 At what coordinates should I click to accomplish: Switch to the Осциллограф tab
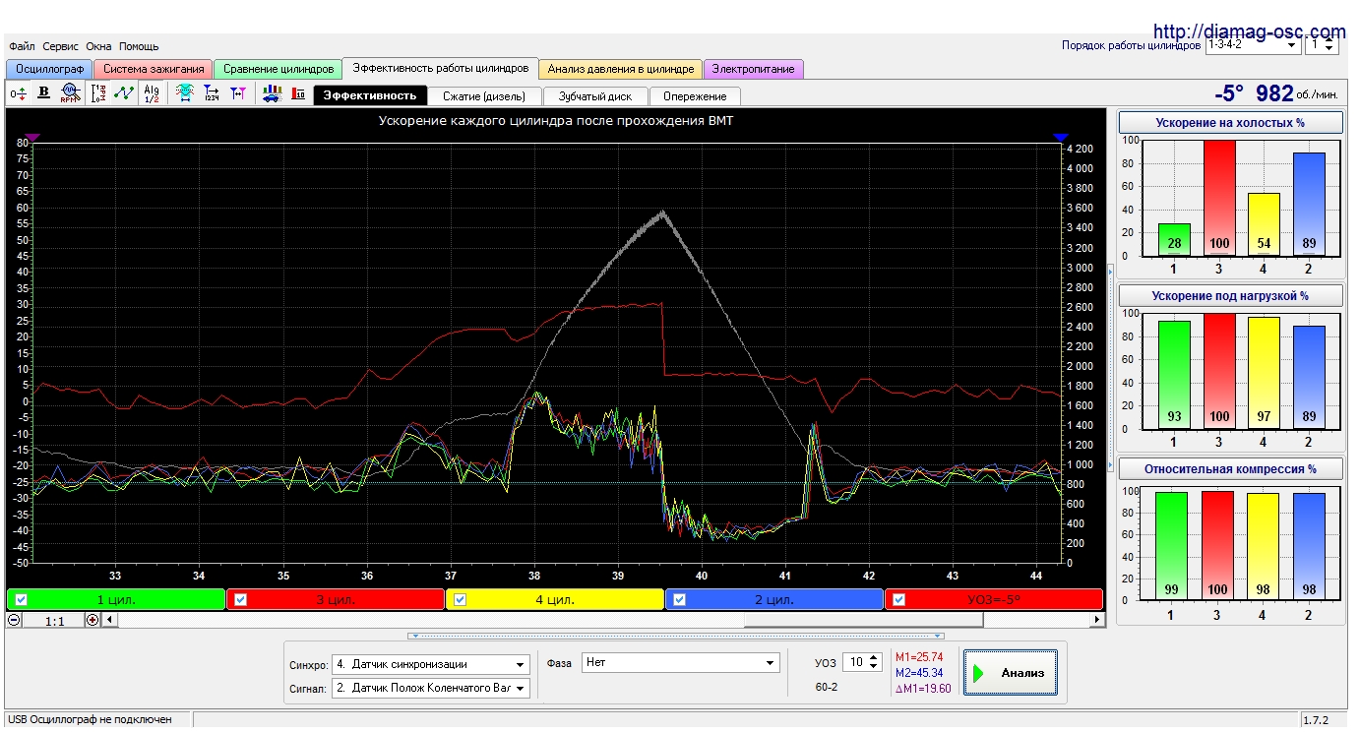point(49,69)
